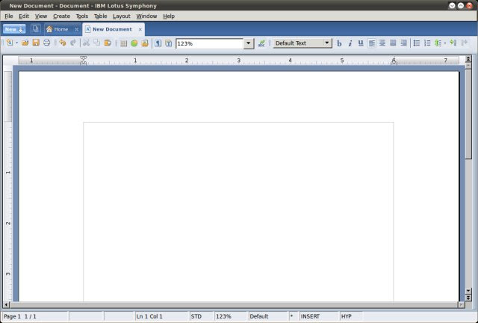Click the Print icon
Viewport: 478px width, 323px height.
point(46,43)
